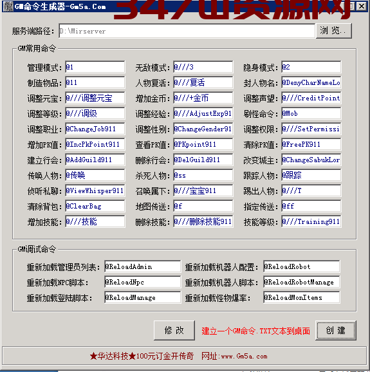Click the 修改 modify button

[x=174, y=330]
